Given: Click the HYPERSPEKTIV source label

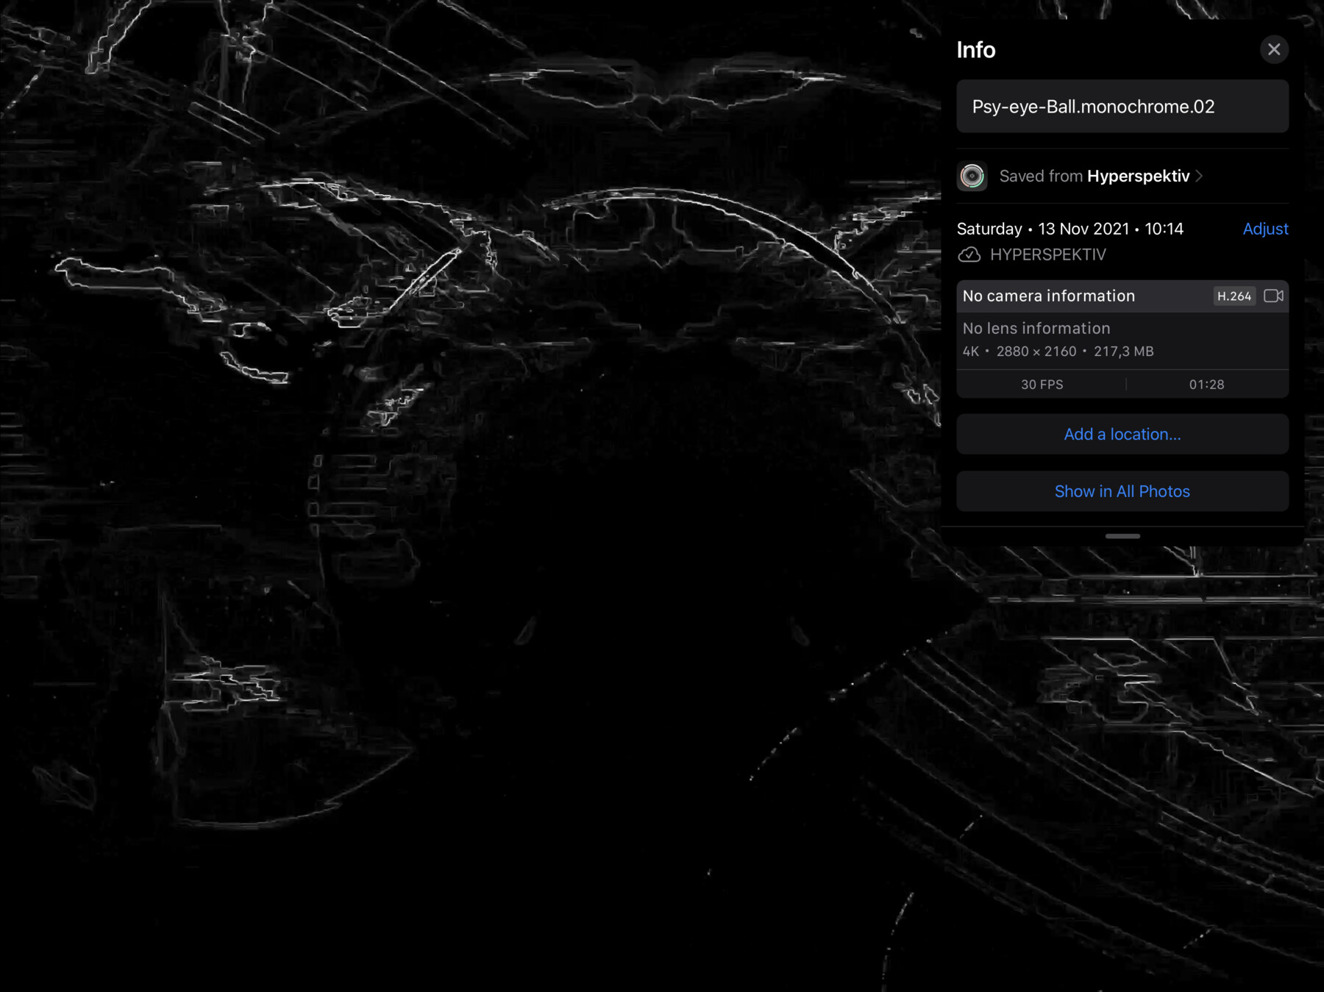Looking at the screenshot, I should coord(1047,254).
